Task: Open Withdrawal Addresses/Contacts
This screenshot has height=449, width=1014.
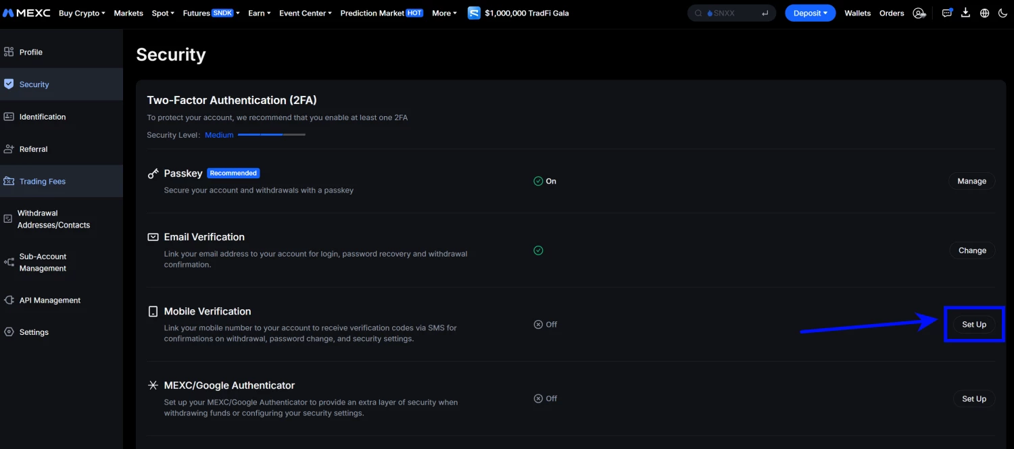Action: (x=62, y=219)
